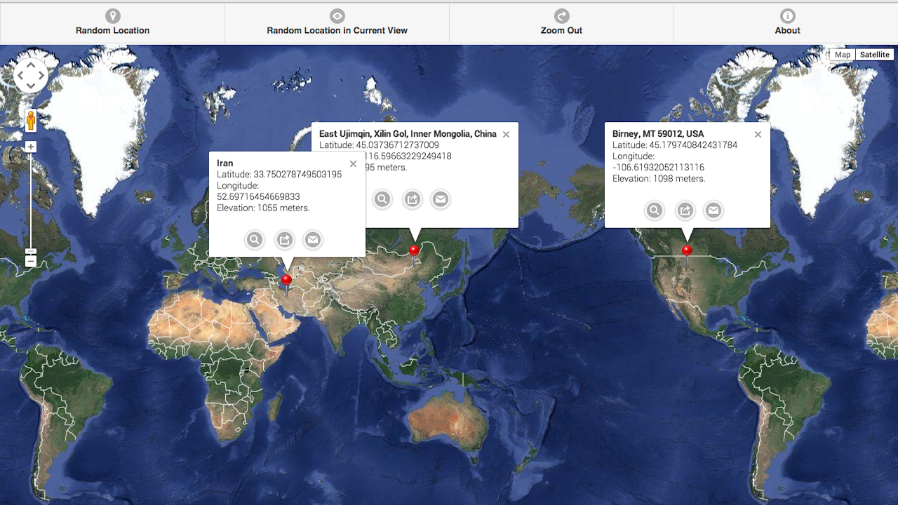The height and width of the screenshot is (505, 898).
Task: Close the Birney, MT info window
Action: (757, 134)
